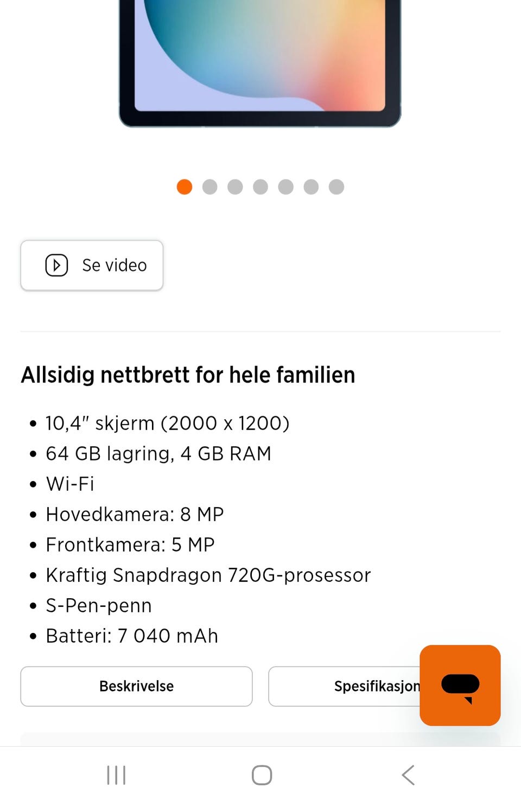Select the first orange carousel dot

185,187
